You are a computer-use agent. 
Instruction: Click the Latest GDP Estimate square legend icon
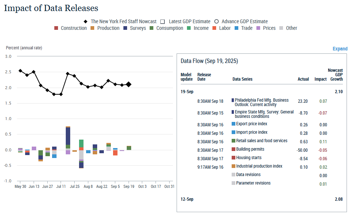pyautogui.click(x=162, y=22)
